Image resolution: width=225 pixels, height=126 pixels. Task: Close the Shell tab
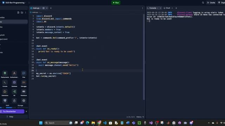click(172, 8)
